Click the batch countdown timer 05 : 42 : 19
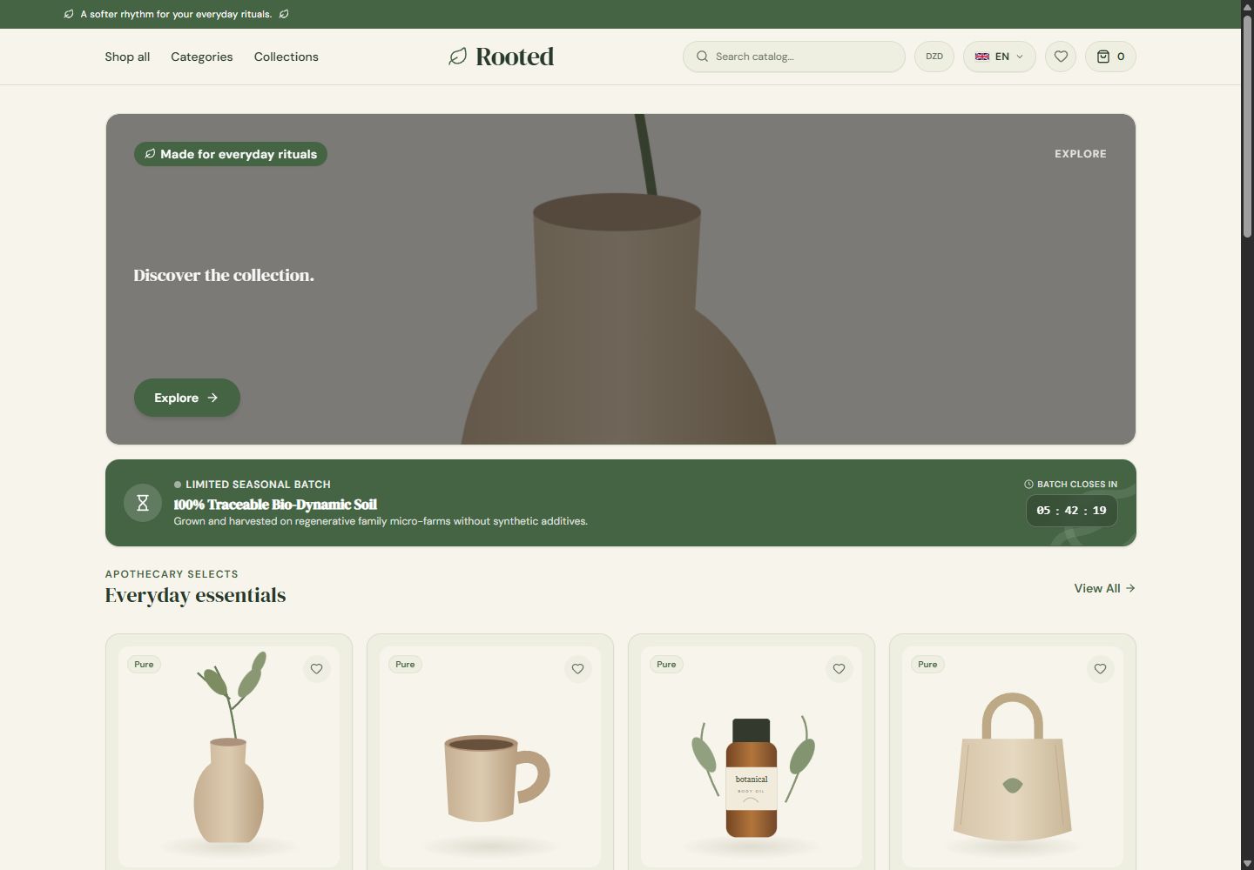The height and width of the screenshot is (870, 1254). pos(1071,511)
